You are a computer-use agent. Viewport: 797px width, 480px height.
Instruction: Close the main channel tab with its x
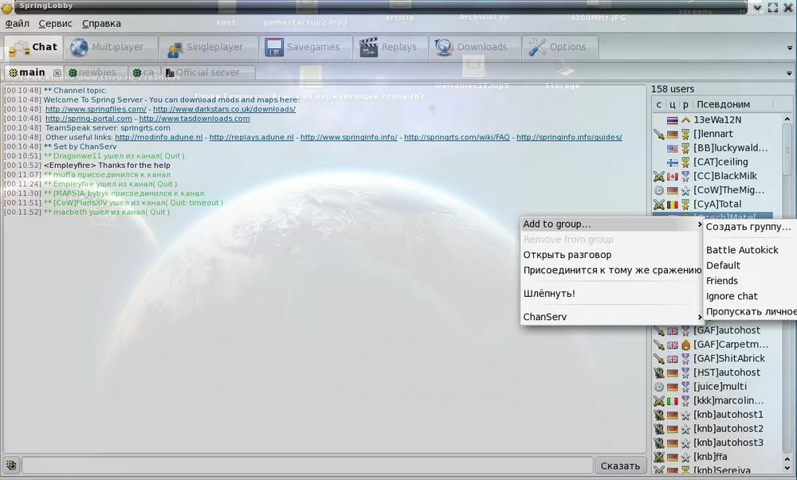click(x=57, y=73)
